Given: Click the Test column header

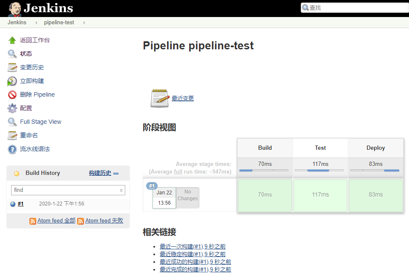Looking at the screenshot, I should 320,148.
